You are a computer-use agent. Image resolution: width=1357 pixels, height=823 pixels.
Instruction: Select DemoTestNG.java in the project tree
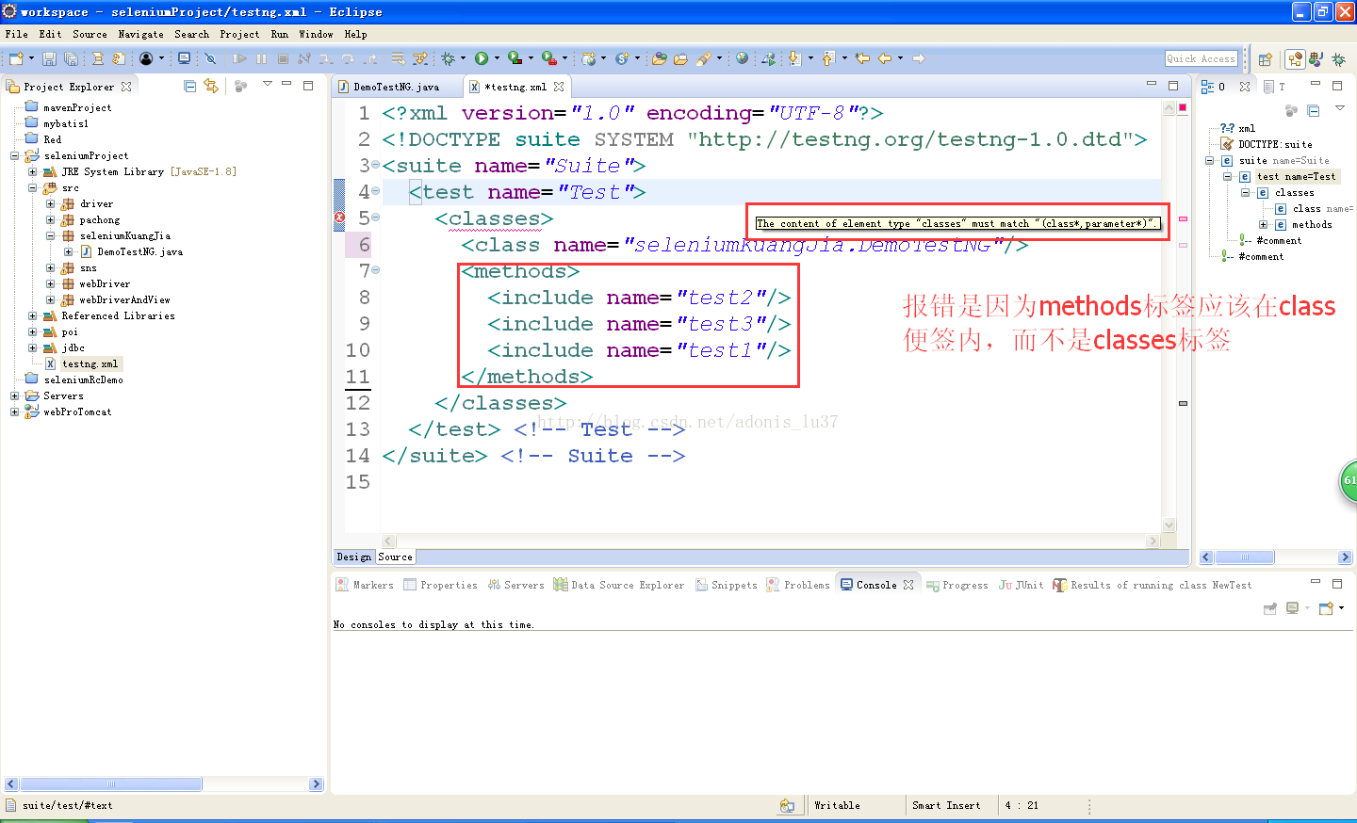coord(140,252)
